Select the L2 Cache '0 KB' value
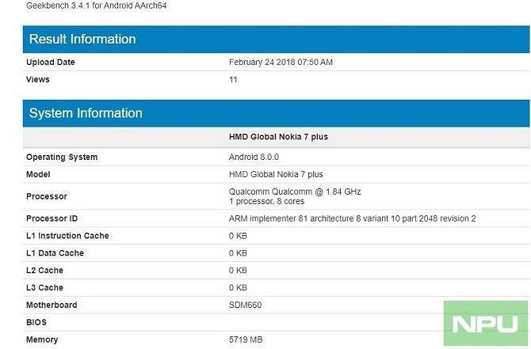The width and height of the screenshot is (531, 349). [x=238, y=271]
